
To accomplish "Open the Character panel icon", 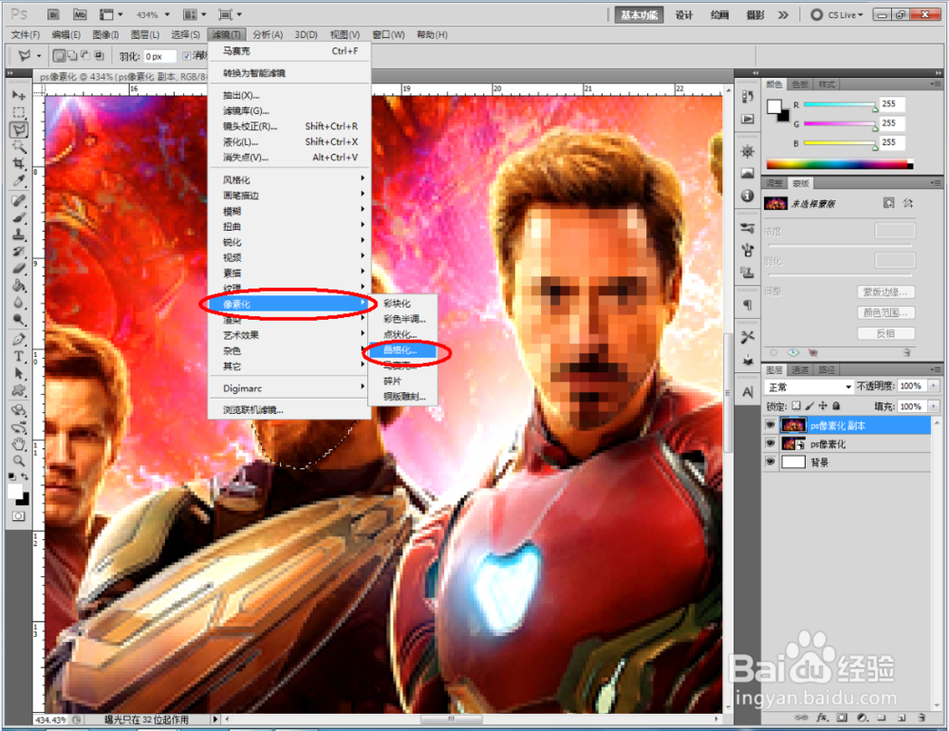I will (748, 392).
